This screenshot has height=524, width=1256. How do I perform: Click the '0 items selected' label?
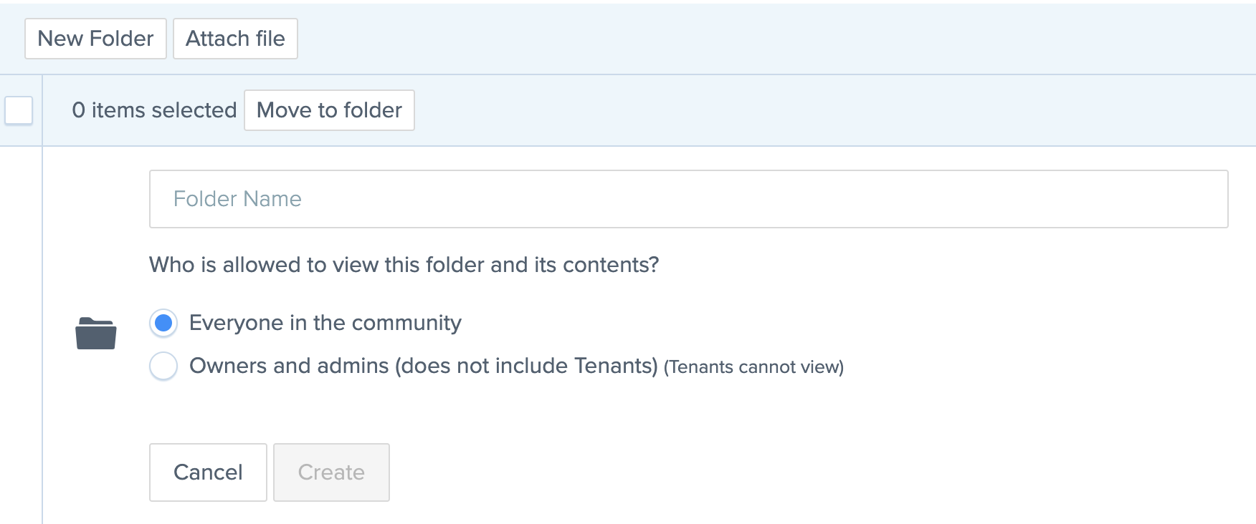click(x=154, y=110)
